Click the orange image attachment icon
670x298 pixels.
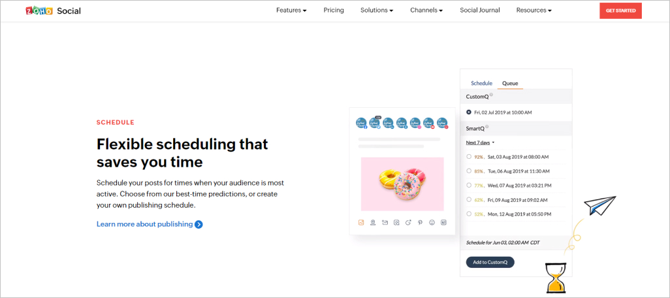pos(361,222)
